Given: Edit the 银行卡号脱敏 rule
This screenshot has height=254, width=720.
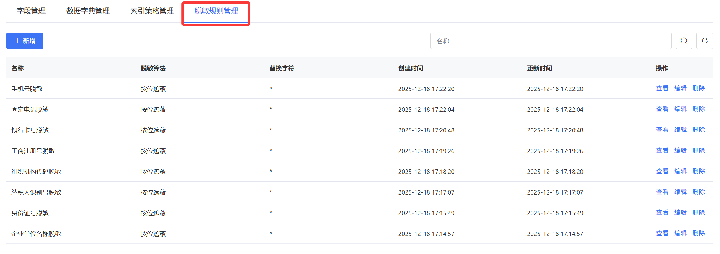Looking at the screenshot, I should pos(680,130).
